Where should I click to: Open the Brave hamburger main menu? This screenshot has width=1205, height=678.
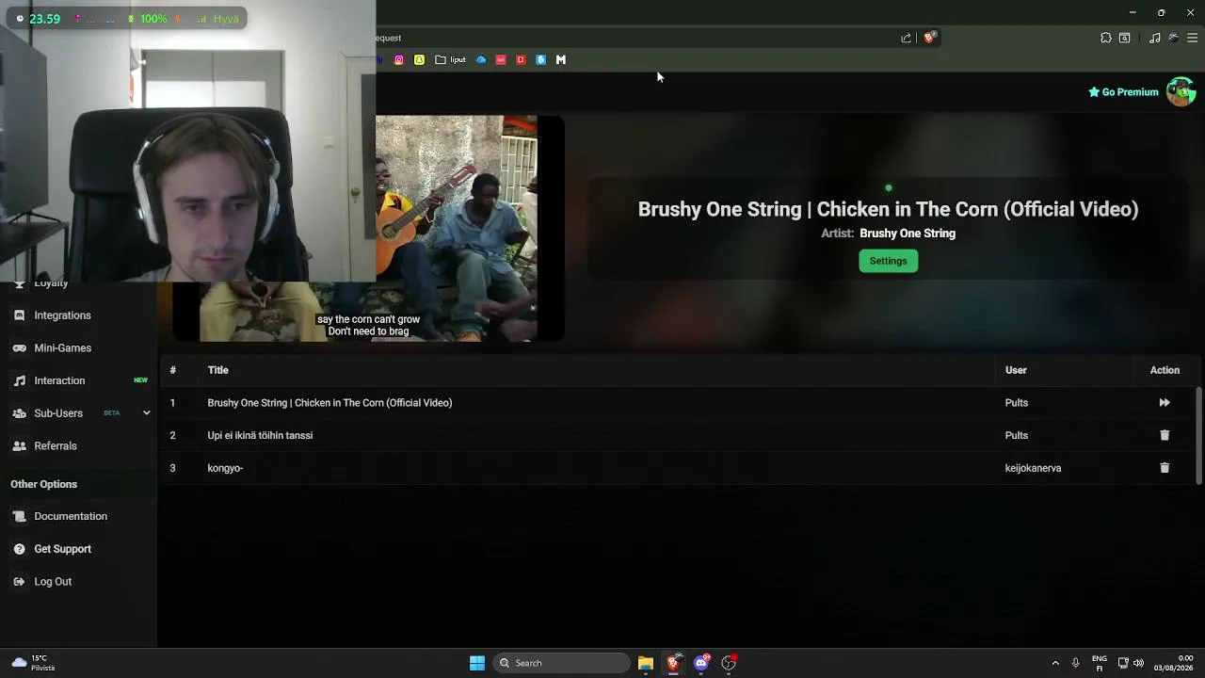pos(1192,38)
